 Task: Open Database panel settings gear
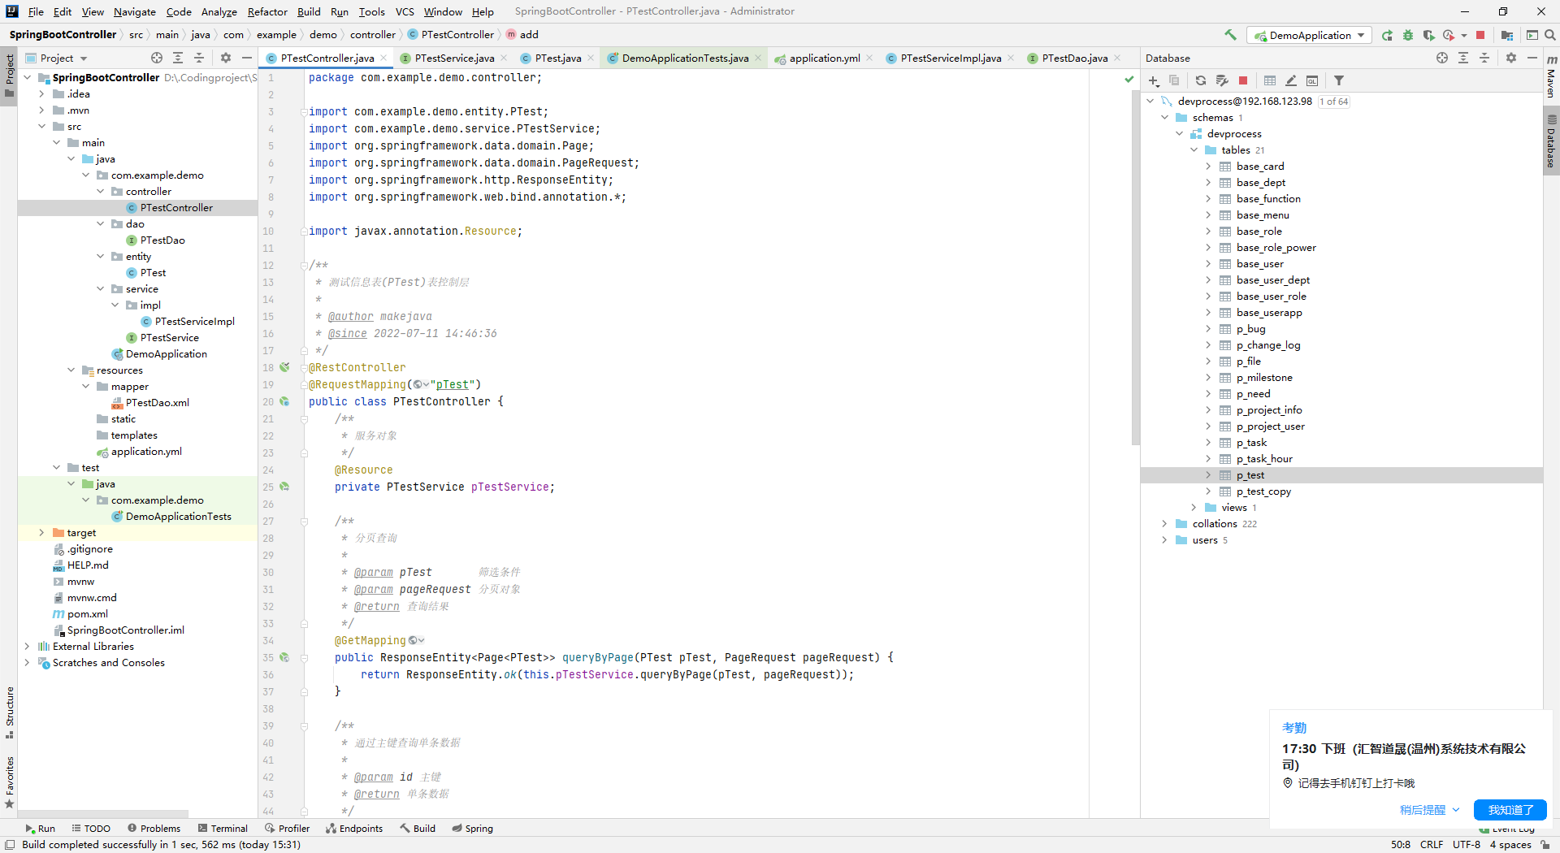pos(1511,58)
